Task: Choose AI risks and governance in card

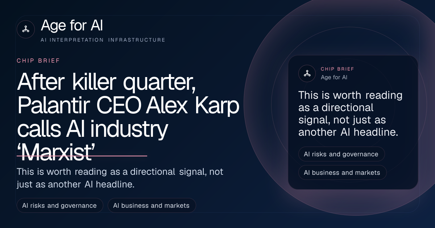Action: [341, 154]
